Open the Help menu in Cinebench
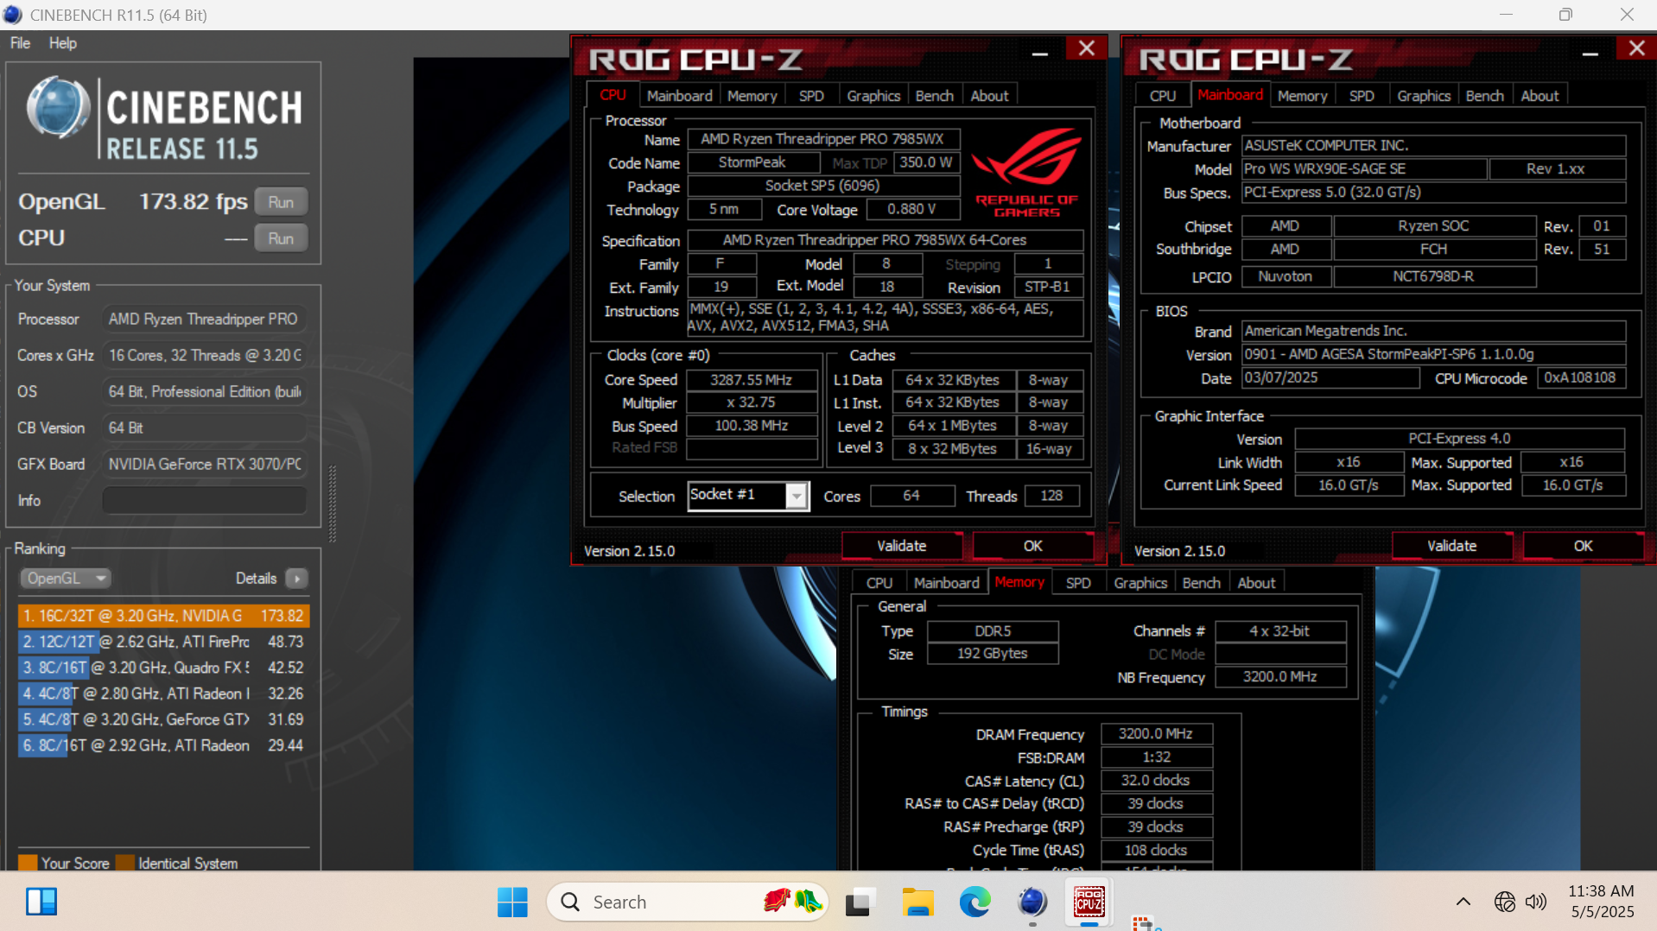Screen dimensions: 1657x931 62,43
